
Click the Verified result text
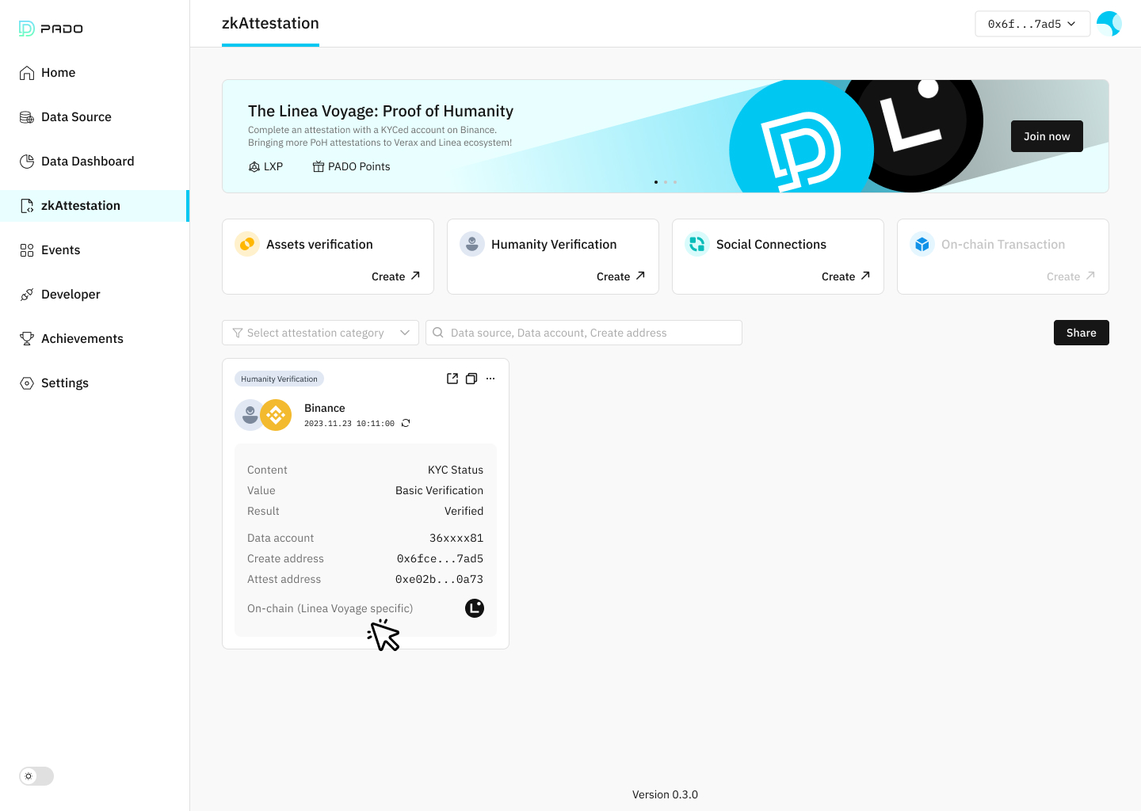click(464, 511)
